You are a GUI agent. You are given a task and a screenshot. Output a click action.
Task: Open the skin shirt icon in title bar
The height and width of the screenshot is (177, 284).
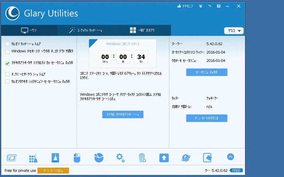[201, 6]
